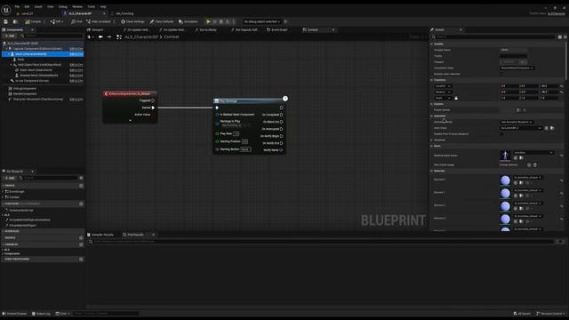
Task: Click plus icon on the Functions section
Action: click(x=81, y=204)
